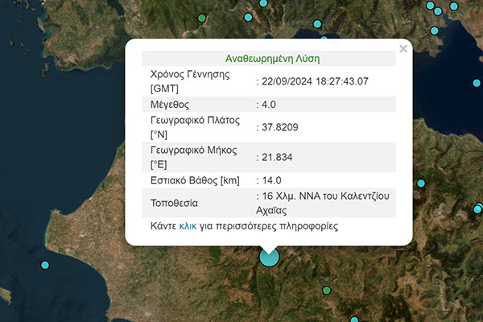Click the teal marker cut off at top center
This screenshot has width=483, height=322.
[263, 3]
